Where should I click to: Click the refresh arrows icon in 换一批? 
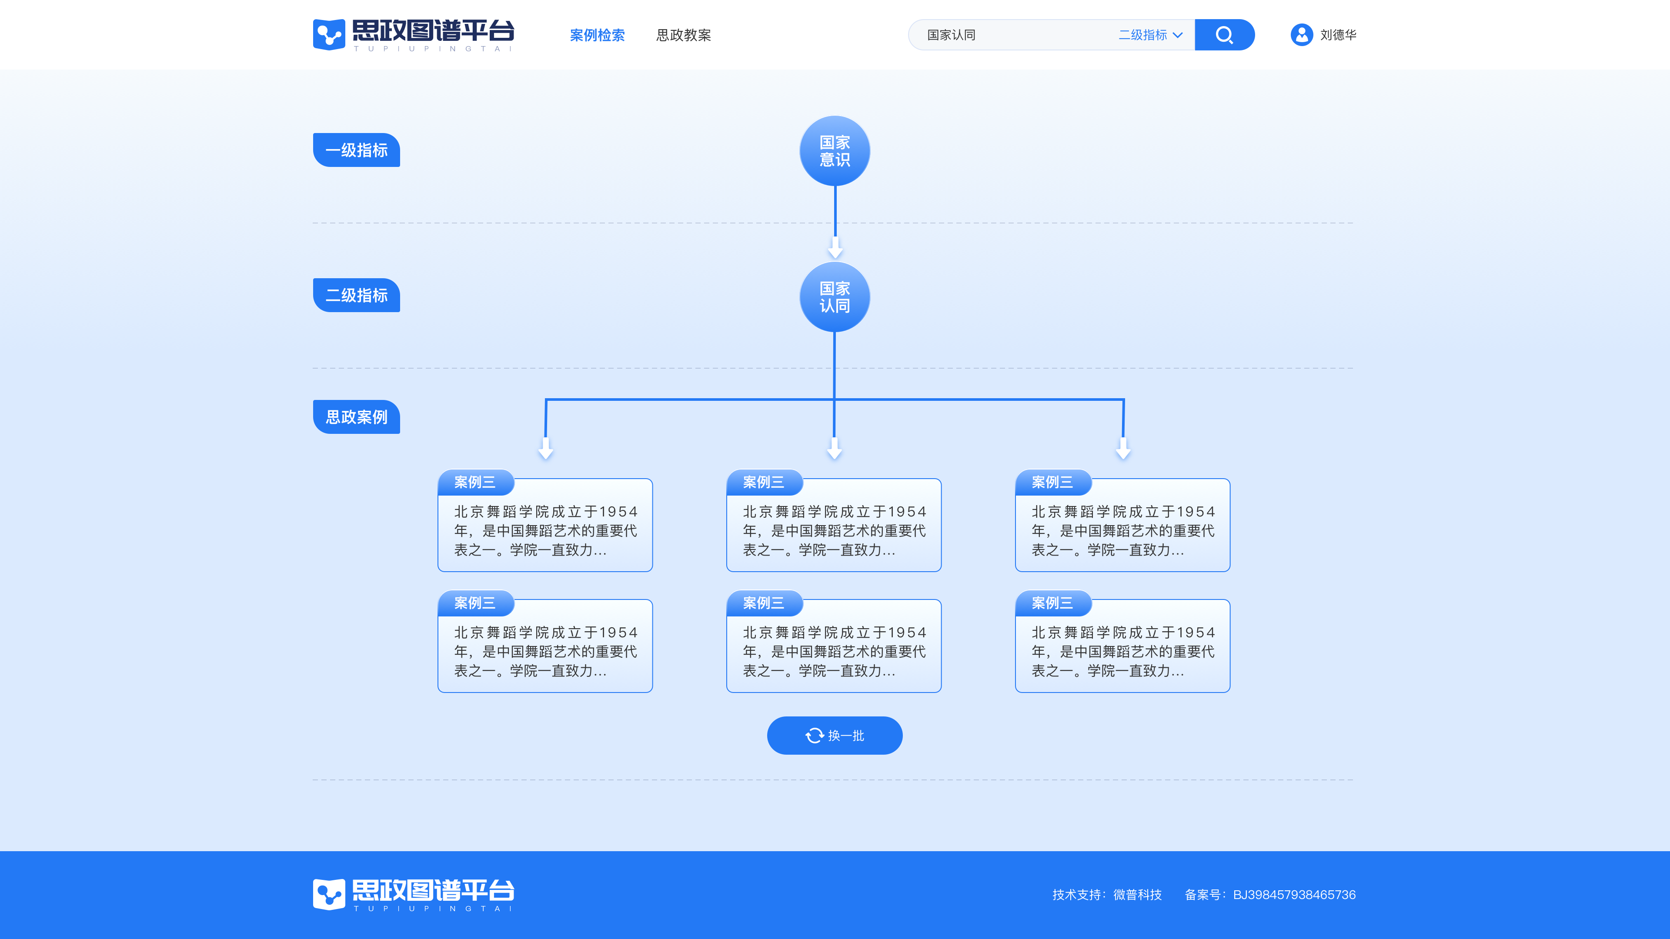[814, 736]
